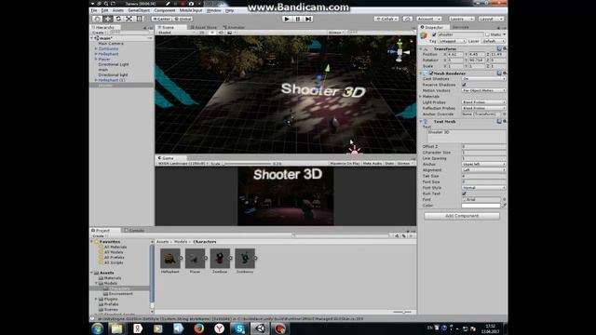Image resolution: width=596 pixels, height=335 pixels.
Task: Open the File menu
Action: pos(94,10)
